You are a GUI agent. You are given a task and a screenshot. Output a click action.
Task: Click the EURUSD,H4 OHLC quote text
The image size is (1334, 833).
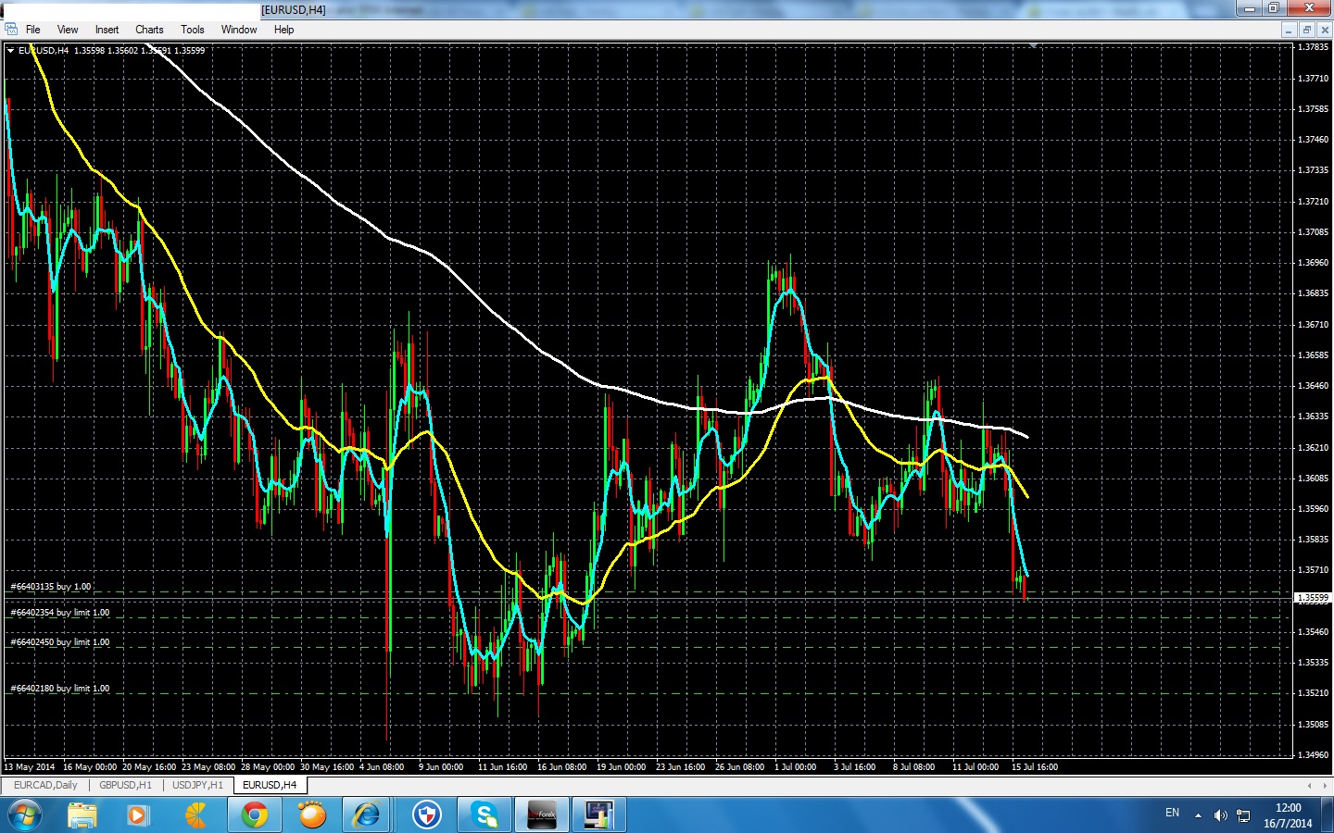[112, 51]
